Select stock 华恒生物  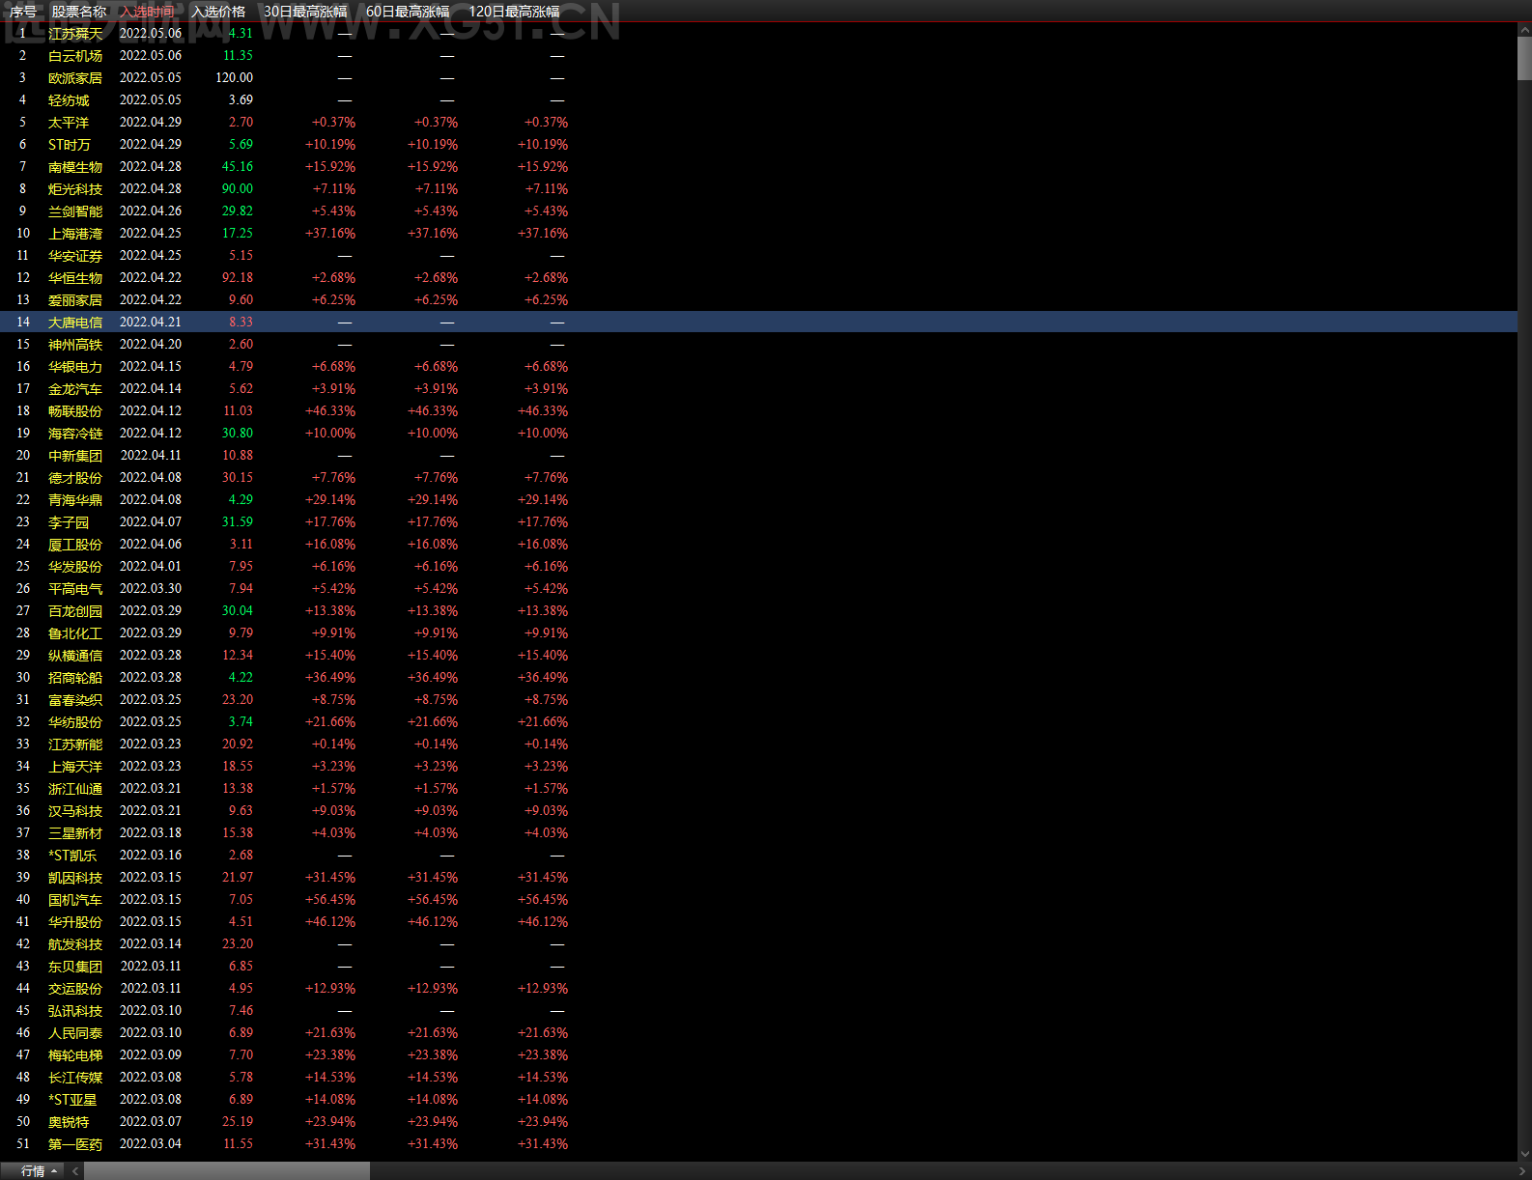[x=75, y=278]
